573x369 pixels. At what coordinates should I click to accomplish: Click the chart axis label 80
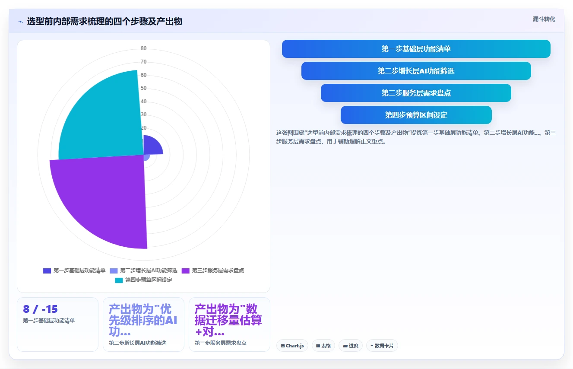pos(143,48)
